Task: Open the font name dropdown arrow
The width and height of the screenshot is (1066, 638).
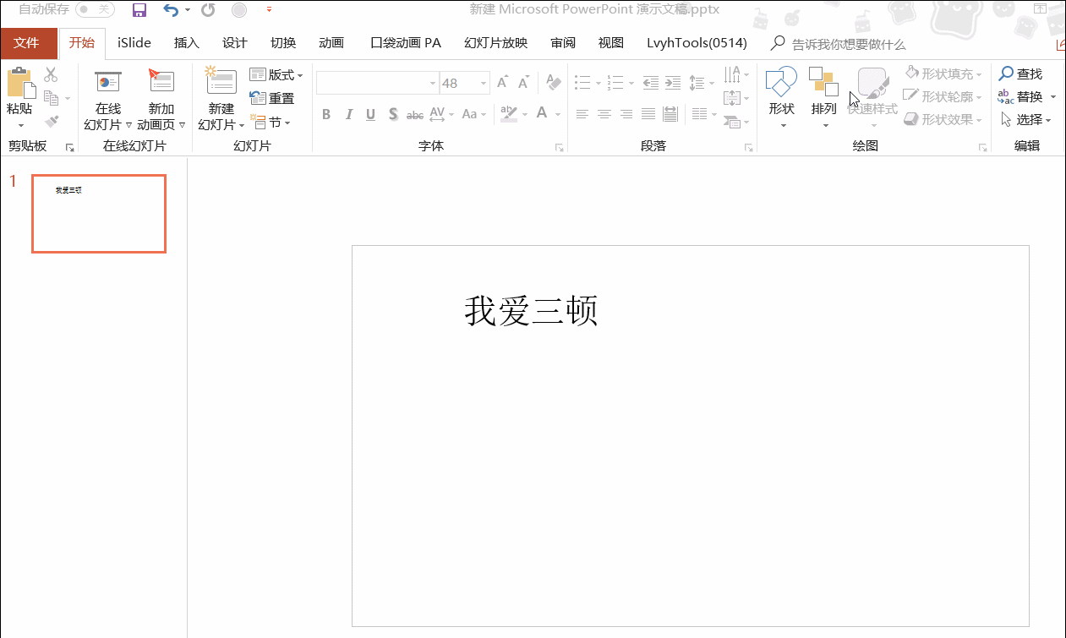Action: click(x=433, y=83)
